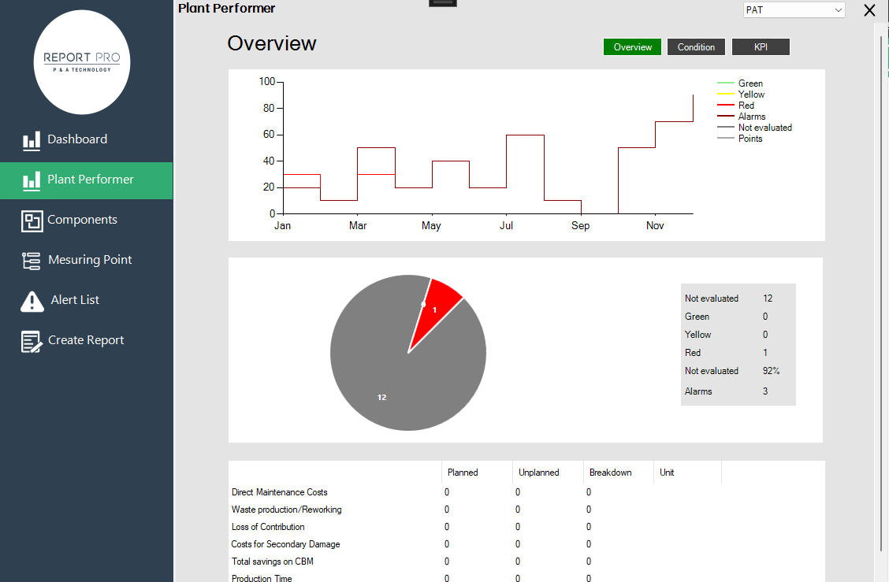Image resolution: width=889 pixels, height=582 pixels.
Task: Close the Plant Performer window
Action: click(869, 10)
